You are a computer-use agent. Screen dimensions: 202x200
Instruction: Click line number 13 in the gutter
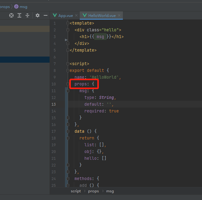click(x=54, y=104)
